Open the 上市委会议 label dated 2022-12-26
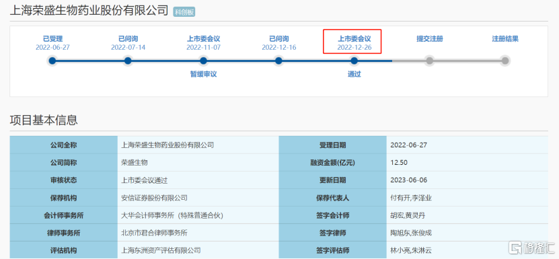The image size is (559, 259). point(355,39)
